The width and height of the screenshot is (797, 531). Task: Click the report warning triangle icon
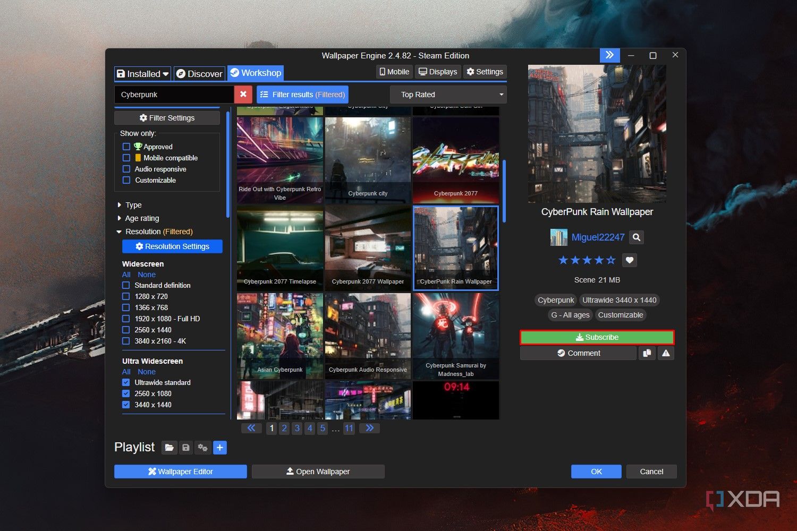click(666, 353)
